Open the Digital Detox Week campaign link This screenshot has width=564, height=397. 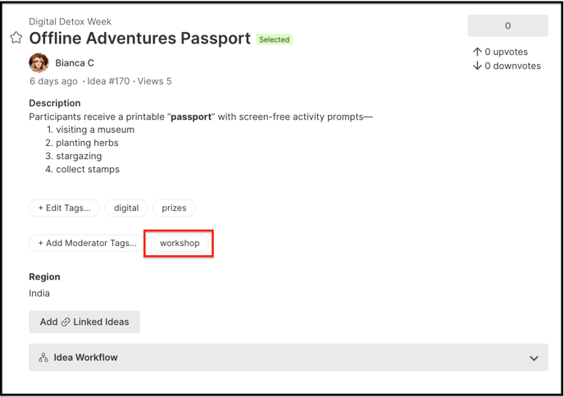click(70, 21)
